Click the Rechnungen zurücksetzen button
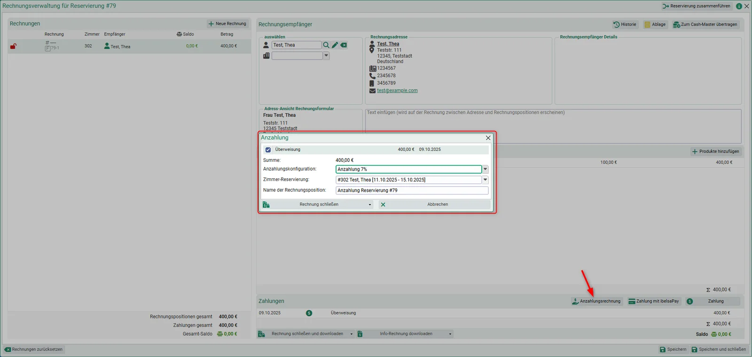Screen dimensions: 752x357 (x=34, y=349)
